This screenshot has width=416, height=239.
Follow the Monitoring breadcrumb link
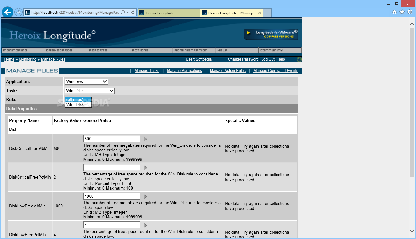click(28, 59)
